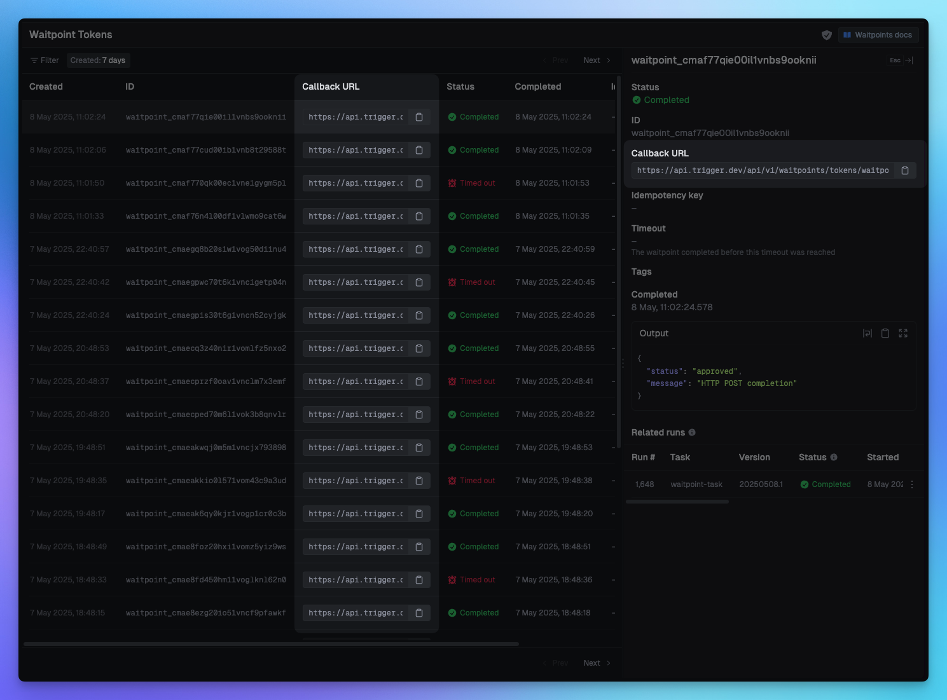Open the three-dot menu for run 1,648

point(912,484)
